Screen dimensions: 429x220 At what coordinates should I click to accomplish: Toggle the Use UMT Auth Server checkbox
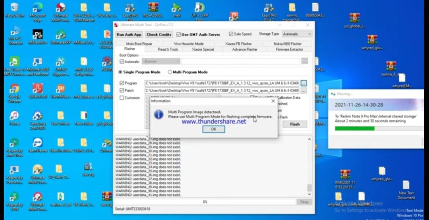coord(179,34)
